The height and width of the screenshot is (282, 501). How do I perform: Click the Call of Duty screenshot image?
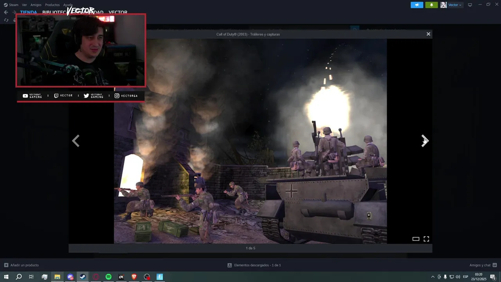(250, 141)
